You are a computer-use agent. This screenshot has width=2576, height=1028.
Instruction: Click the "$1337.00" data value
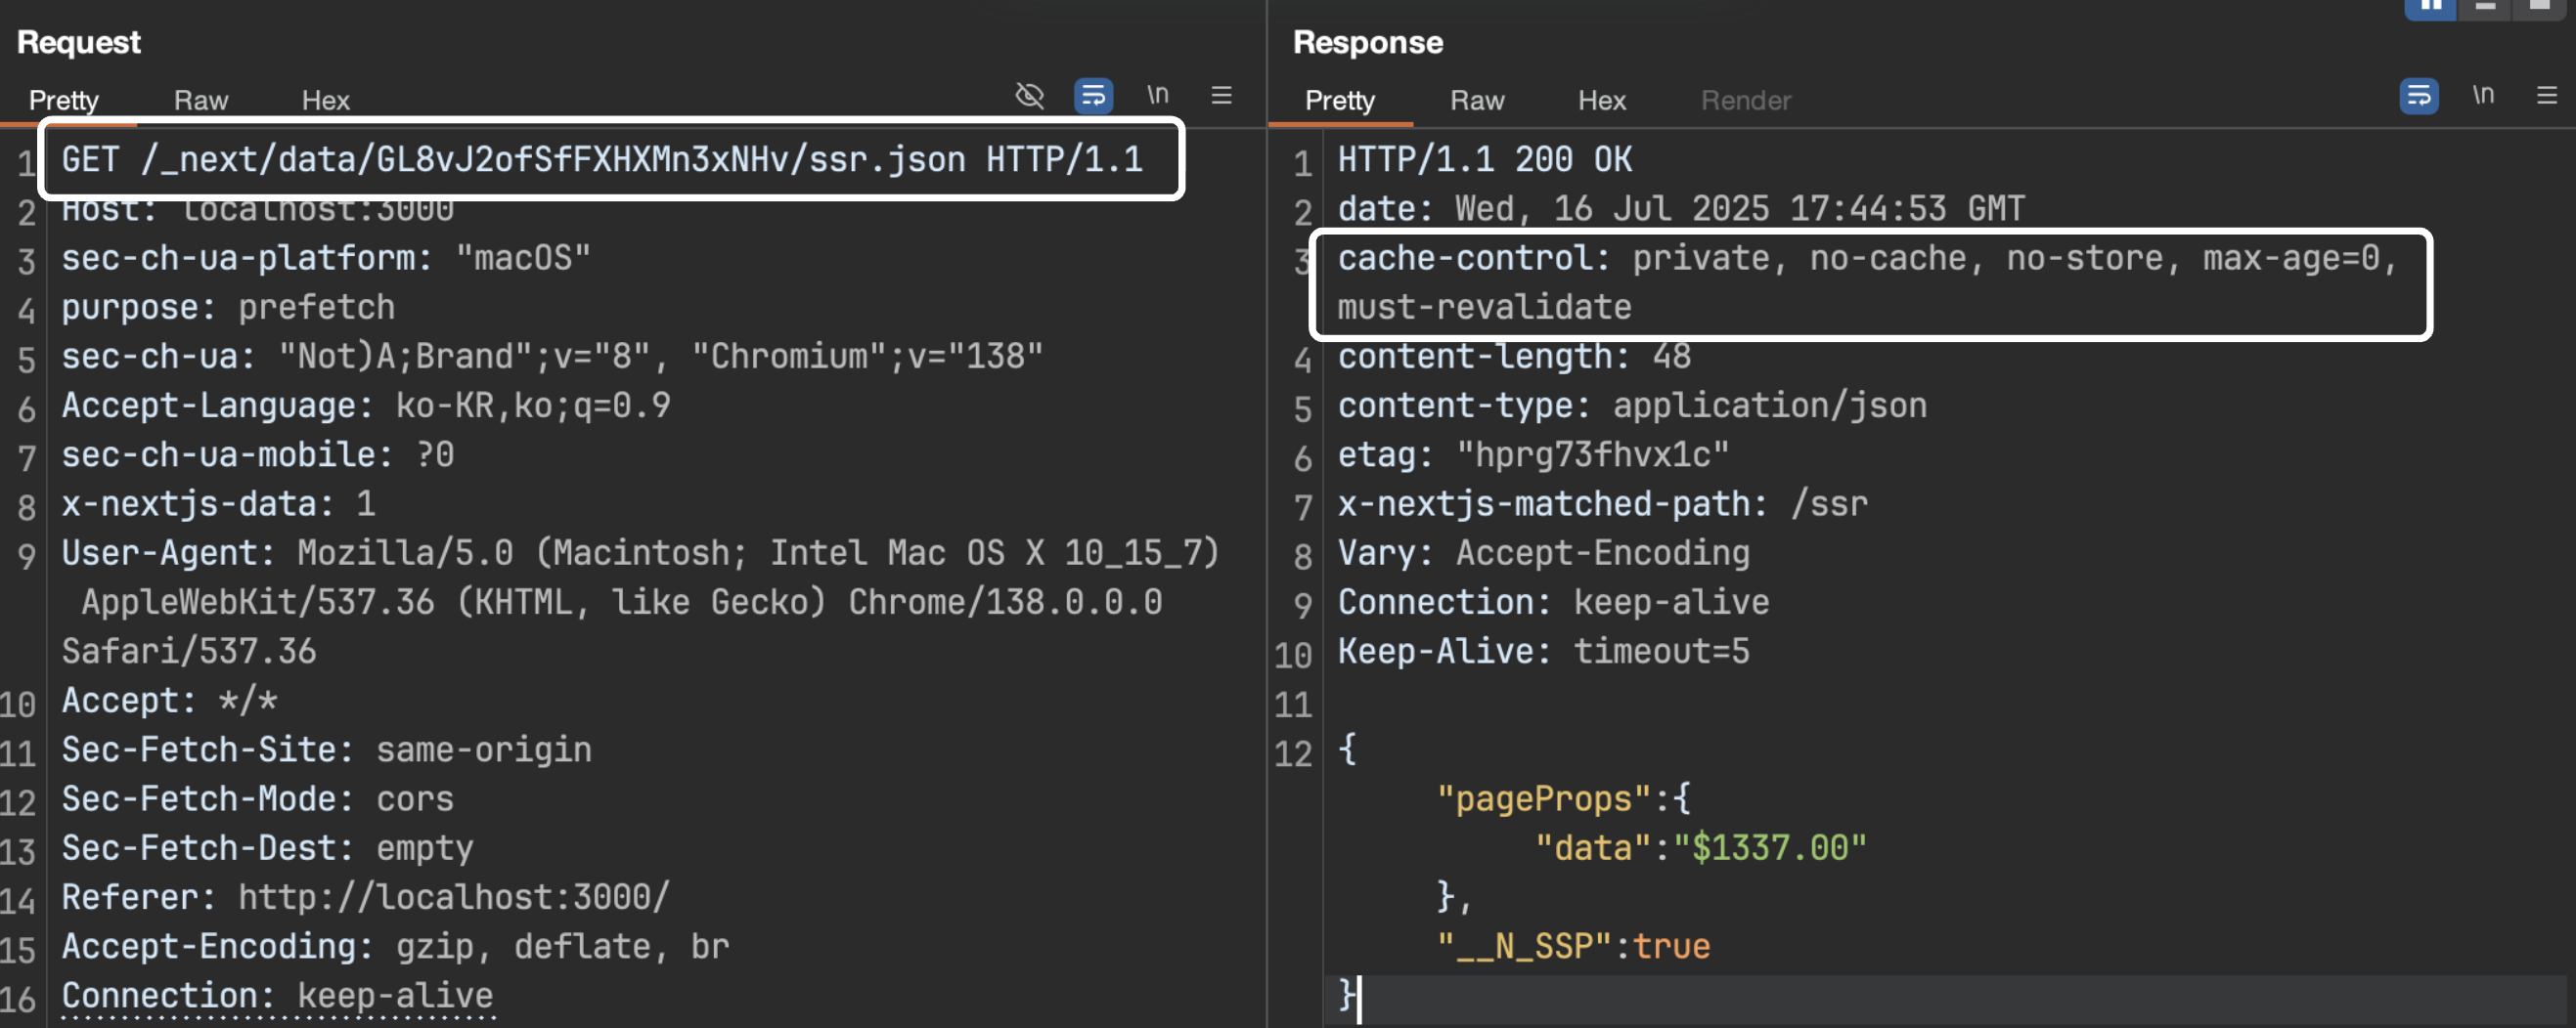click(1770, 848)
